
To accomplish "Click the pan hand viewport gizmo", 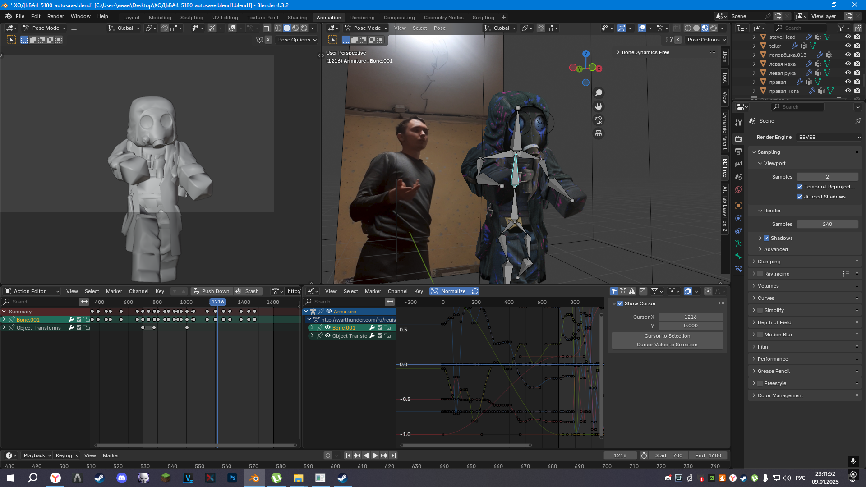I will click(x=599, y=106).
